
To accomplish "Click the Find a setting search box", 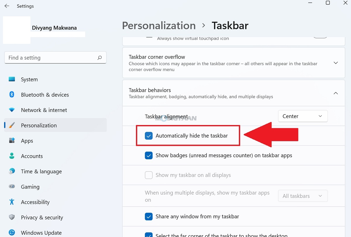I will coord(55,58).
